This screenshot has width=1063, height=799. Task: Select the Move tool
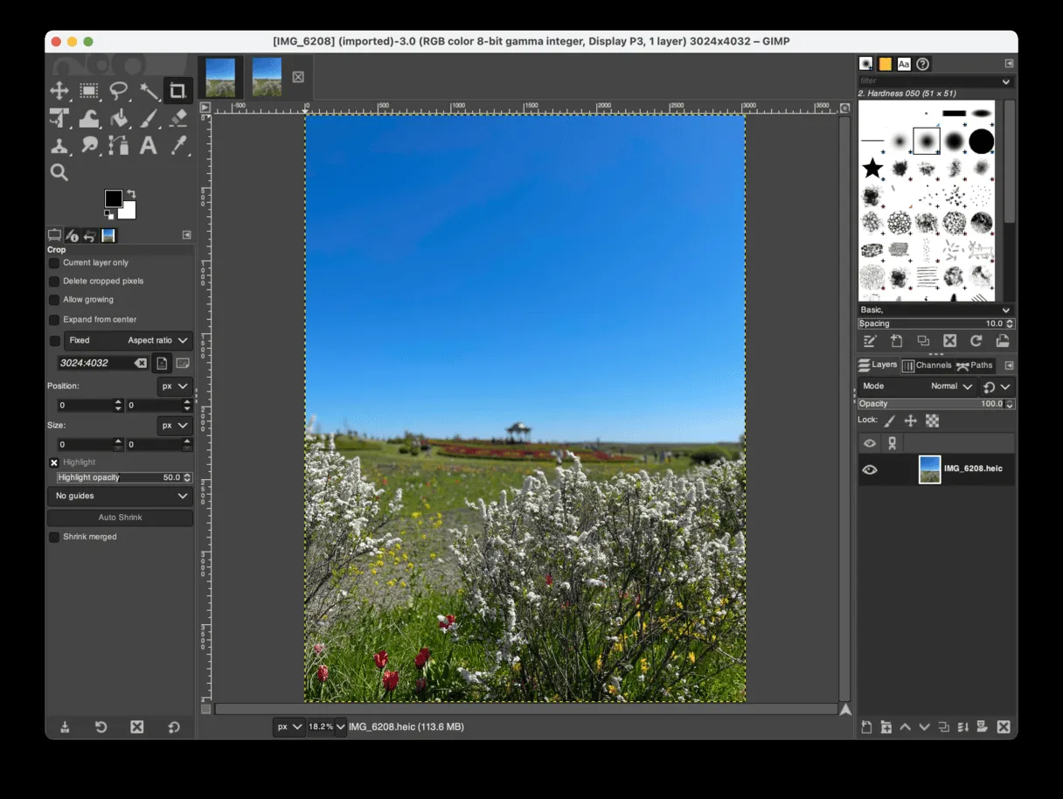click(x=59, y=91)
